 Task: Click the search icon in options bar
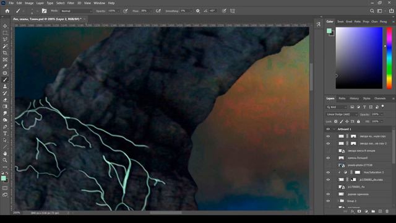[372, 11]
